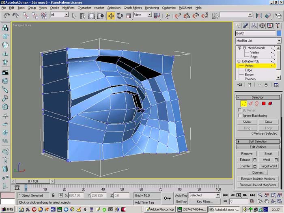Image resolution: width=284 pixels, height=213 pixels.
Task: Toggle the Auto Key button
Action: 181,195
